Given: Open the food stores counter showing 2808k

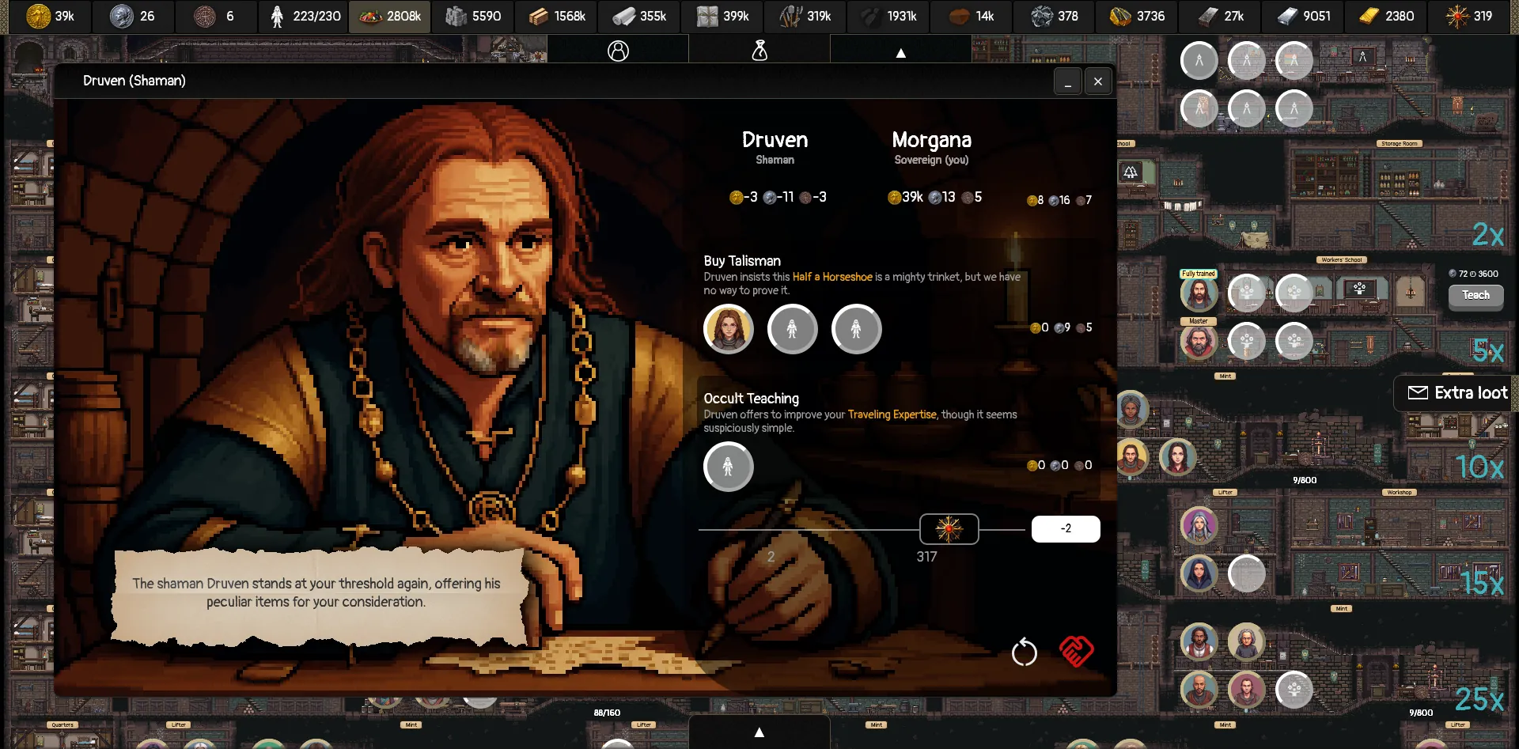Looking at the screenshot, I should coord(392,14).
